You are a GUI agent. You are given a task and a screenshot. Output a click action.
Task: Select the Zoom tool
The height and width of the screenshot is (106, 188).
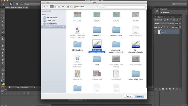[3, 77]
